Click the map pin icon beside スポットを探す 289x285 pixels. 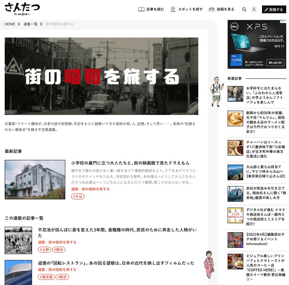tap(173, 9)
